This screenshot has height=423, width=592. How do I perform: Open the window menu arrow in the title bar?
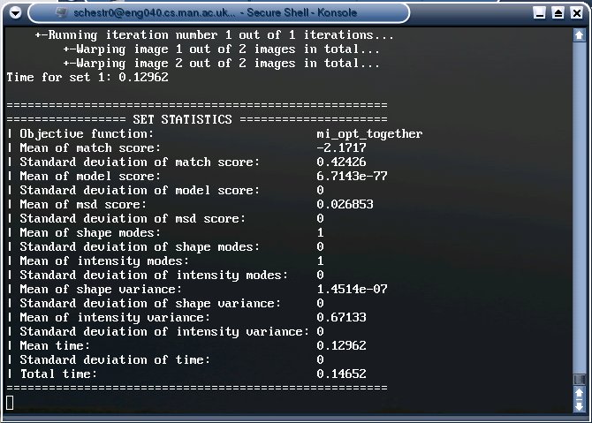(16, 13)
